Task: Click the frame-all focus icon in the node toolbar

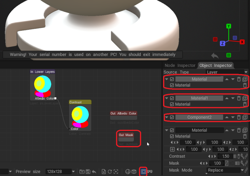Action: [x=116, y=172]
